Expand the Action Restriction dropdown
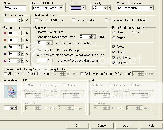This screenshot has width=164, height=130. point(151,8)
